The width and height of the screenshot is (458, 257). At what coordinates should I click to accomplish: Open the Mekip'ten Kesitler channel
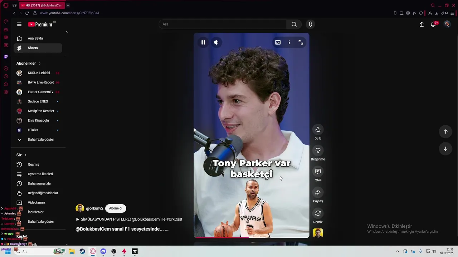pyautogui.click(x=38, y=111)
